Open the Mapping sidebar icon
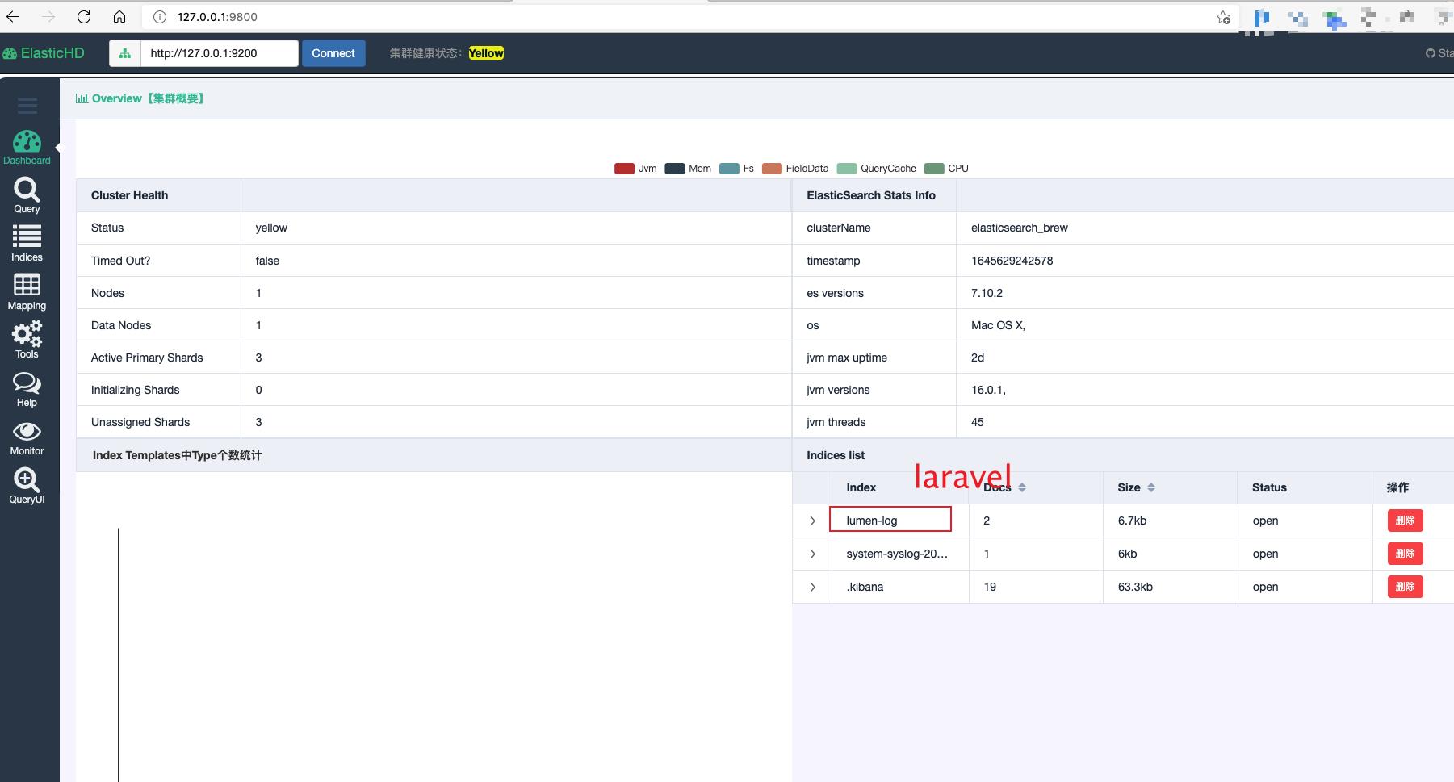The width and height of the screenshot is (1454, 782). pos(27,292)
